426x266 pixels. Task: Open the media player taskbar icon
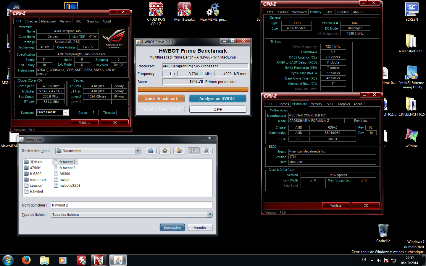pos(62,260)
